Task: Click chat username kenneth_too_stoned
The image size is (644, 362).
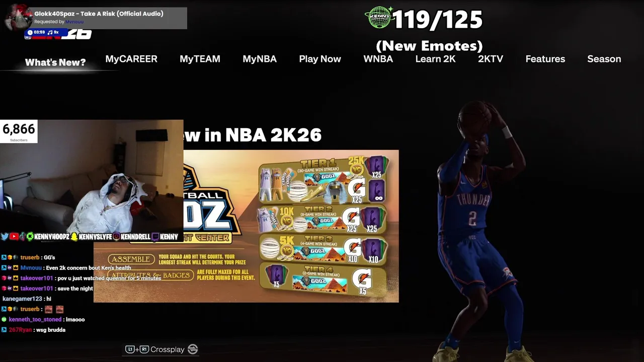Action: pyautogui.click(x=35, y=319)
